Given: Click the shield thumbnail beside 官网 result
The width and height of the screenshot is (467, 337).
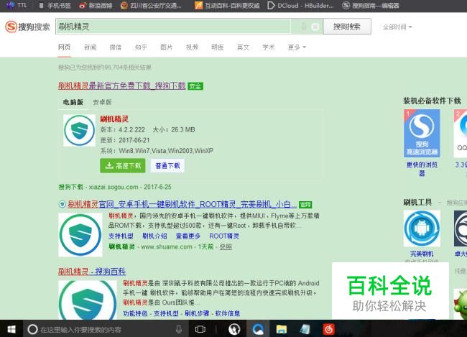Looking at the screenshot, I should coord(80,235).
